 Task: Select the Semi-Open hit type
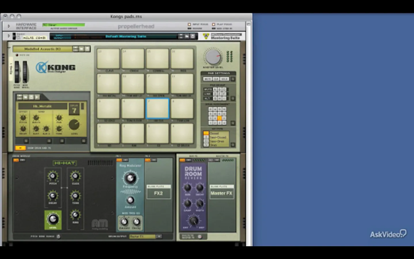206,141
